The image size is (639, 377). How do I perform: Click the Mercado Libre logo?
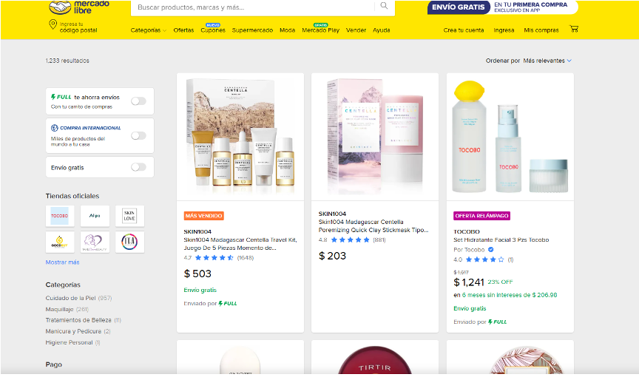[x=79, y=7]
